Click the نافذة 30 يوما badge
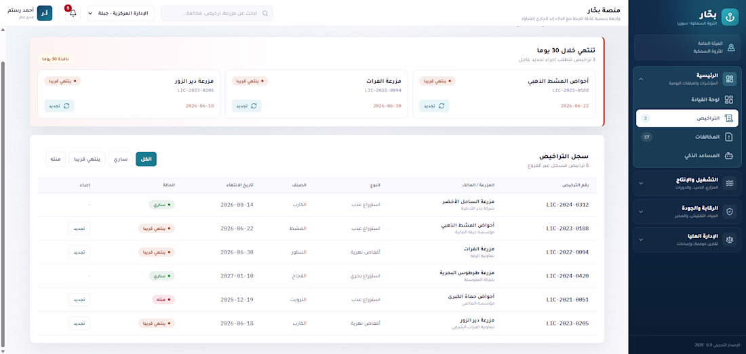This screenshot has width=746, height=354. pyautogui.click(x=55, y=59)
